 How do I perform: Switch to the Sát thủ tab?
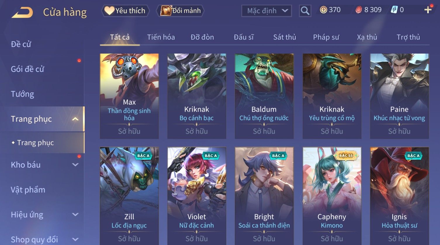point(285,37)
